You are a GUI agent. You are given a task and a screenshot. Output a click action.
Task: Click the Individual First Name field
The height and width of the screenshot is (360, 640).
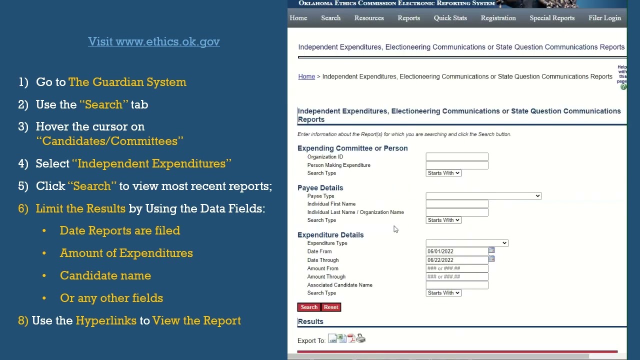point(457,204)
